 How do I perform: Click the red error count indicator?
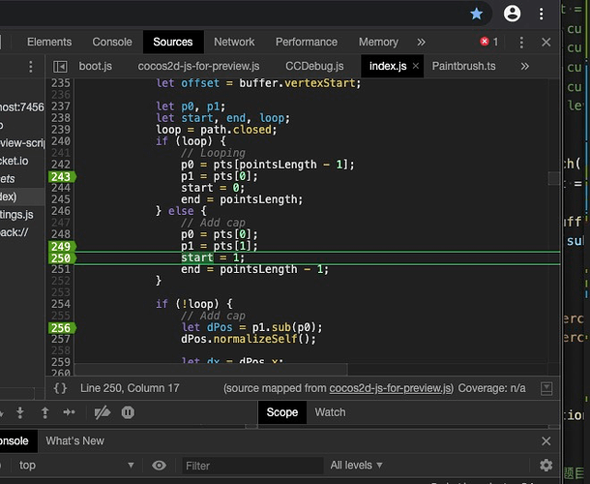pyautogui.click(x=489, y=42)
